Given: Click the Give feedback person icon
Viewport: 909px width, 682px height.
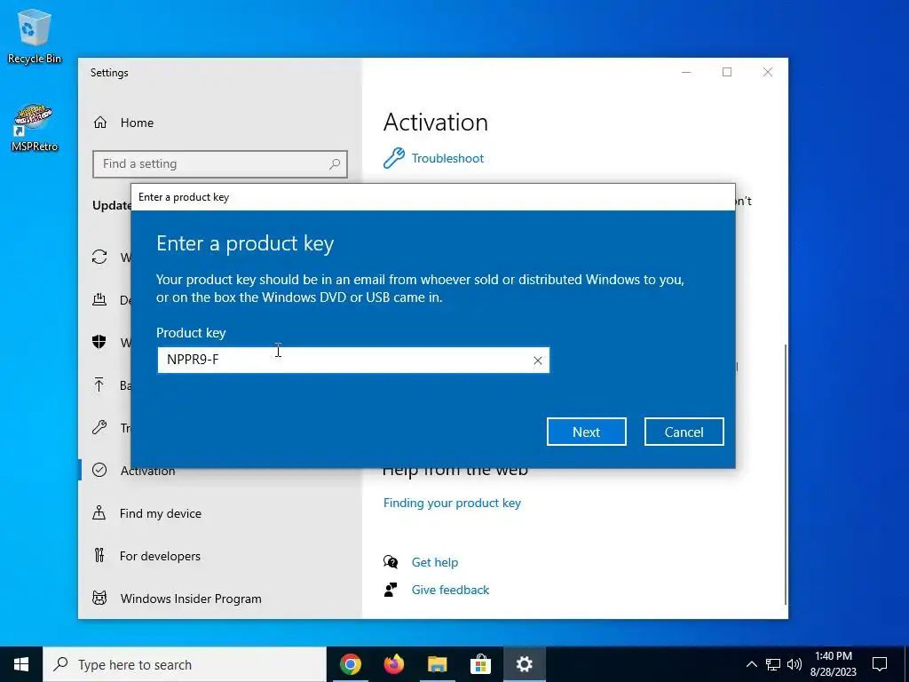Looking at the screenshot, I should pyautogui.click(x=391, y=590).
